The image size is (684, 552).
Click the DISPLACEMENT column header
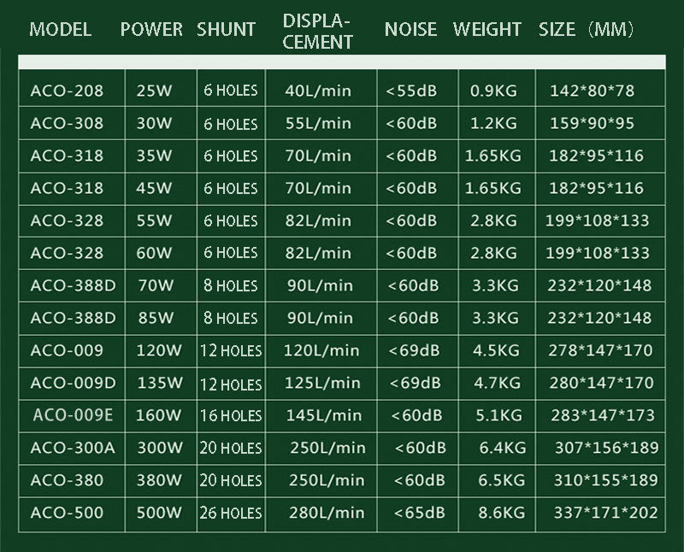[317, 32]
